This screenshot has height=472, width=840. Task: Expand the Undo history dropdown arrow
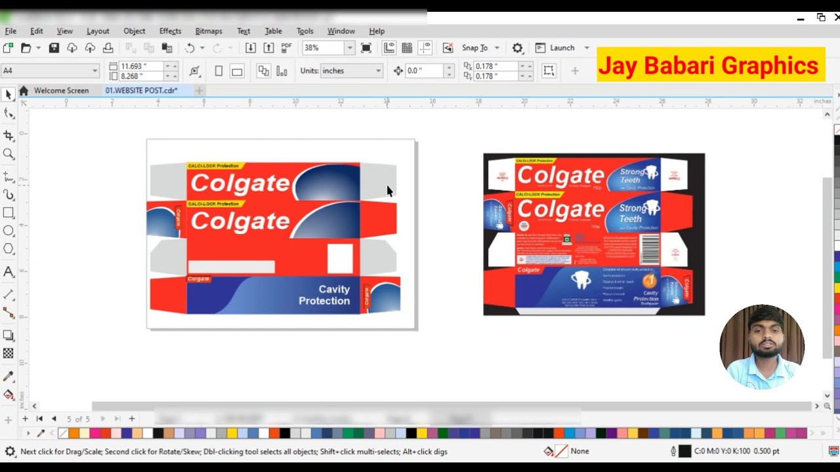tap(202, 48)
